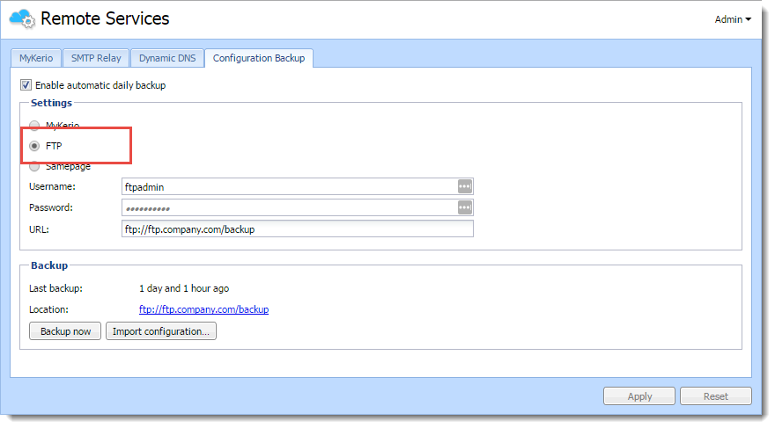Focus the URL input field
This screenshot has width=775, height=428.
click(x=298, y=229)
